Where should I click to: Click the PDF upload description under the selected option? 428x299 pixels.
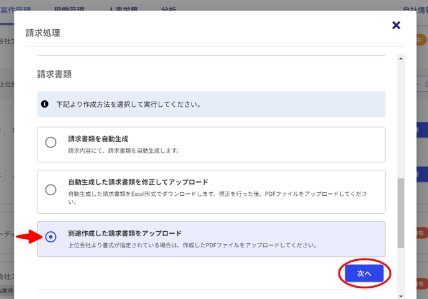193,245
